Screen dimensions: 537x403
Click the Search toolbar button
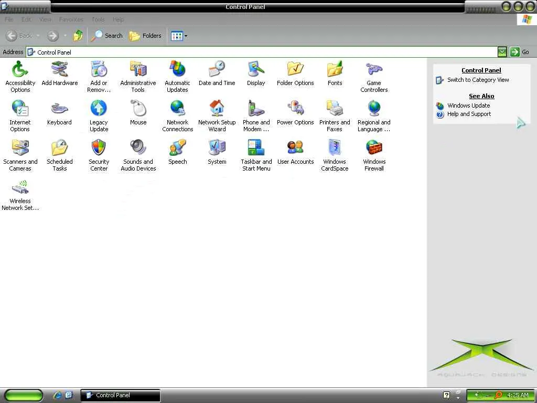tap(107, 36)
